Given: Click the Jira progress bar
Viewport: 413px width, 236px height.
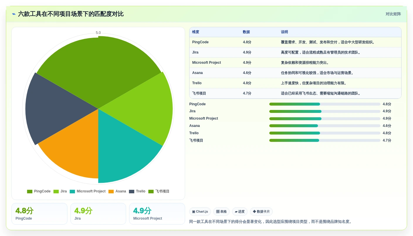Looking at the screenshot, I should pyautogui.click(x=325, y=111).
